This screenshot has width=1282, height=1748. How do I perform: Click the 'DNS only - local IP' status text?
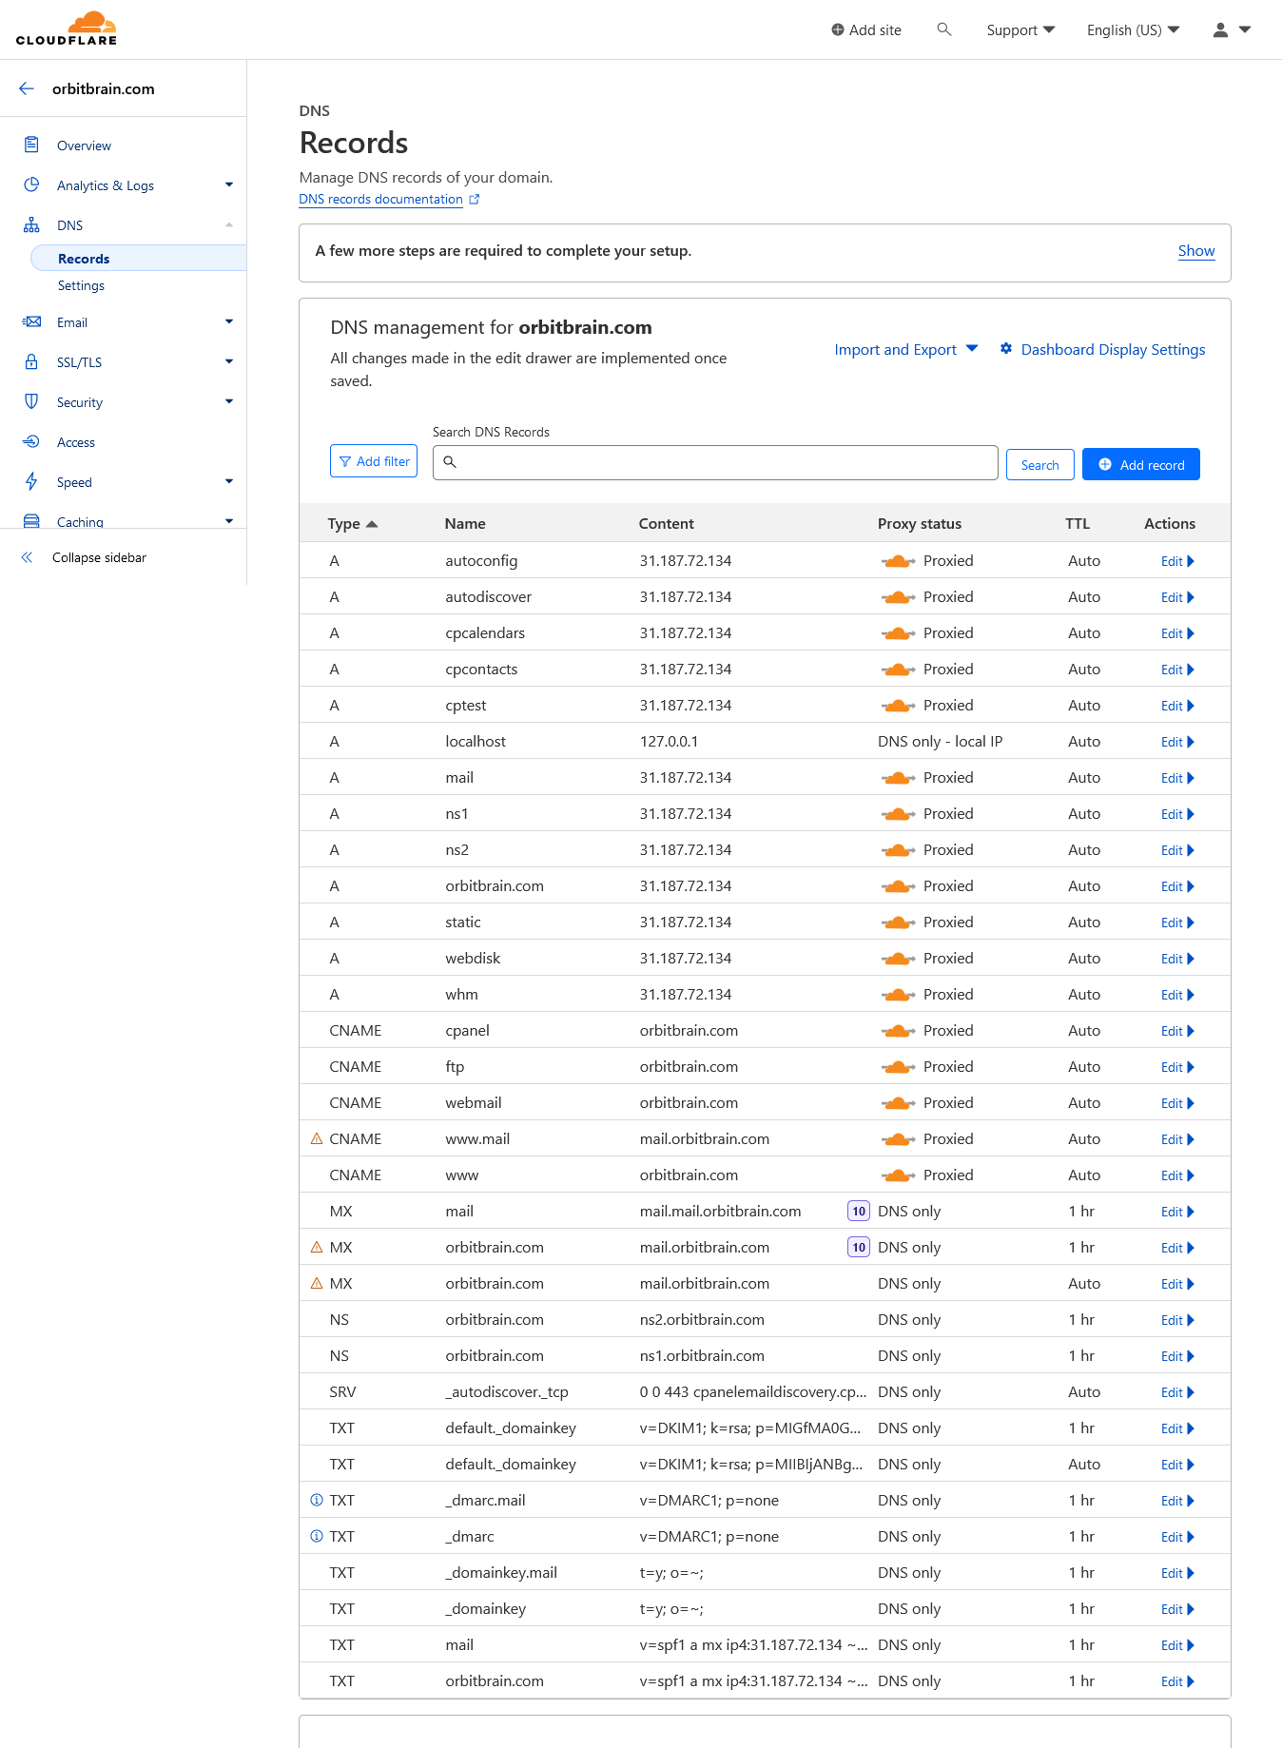(940, 741)
